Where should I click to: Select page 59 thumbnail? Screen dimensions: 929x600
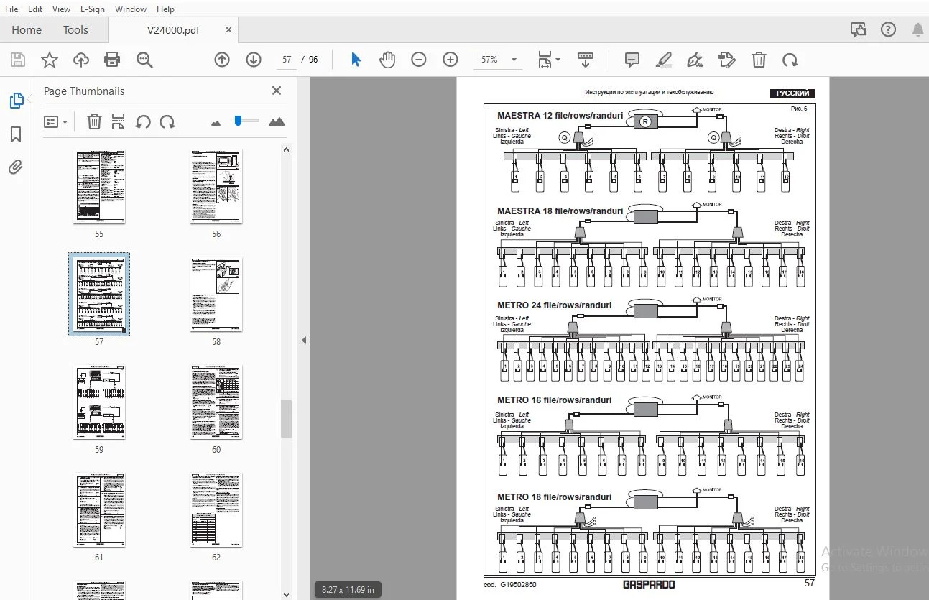[x=99, y=402]
